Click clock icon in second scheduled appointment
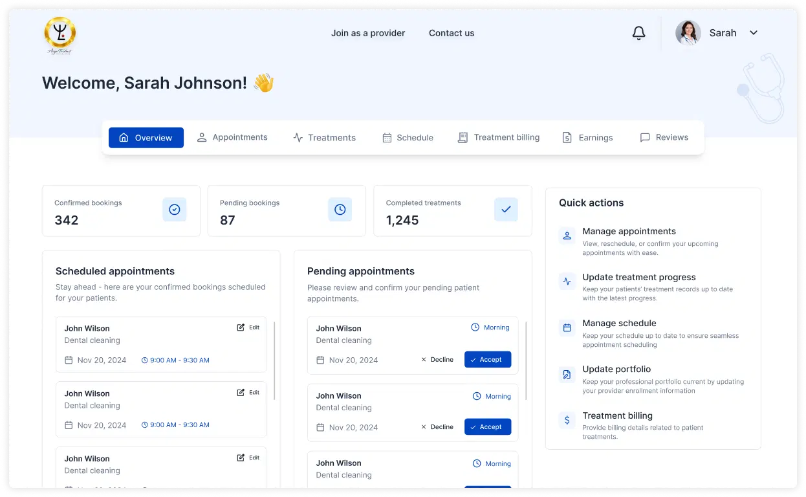Image resolution: width=806 pixels, height=497 pixels. [x=145, y=425]
